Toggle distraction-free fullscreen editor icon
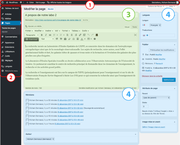 coord(136,35)
